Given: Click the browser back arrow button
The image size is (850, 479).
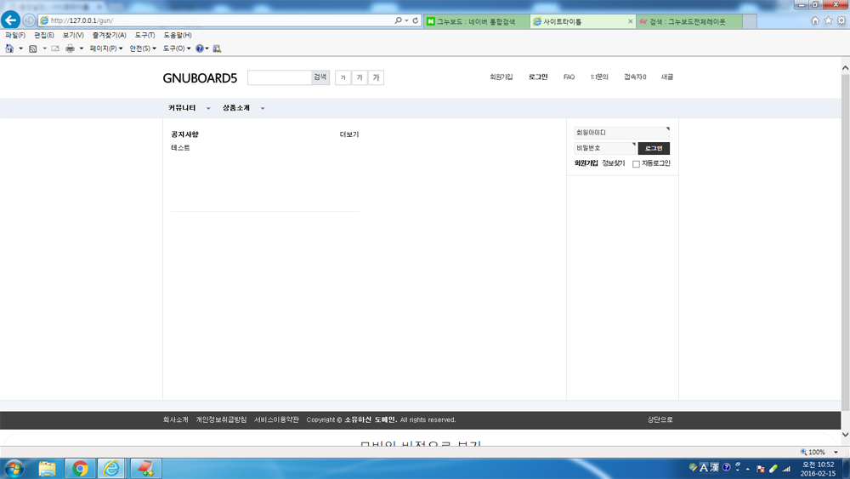Looking at the screenshot, I should click(x=11, y=20).
